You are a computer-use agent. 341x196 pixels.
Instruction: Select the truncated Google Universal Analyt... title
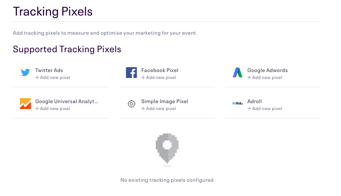[x=67, y=101]
